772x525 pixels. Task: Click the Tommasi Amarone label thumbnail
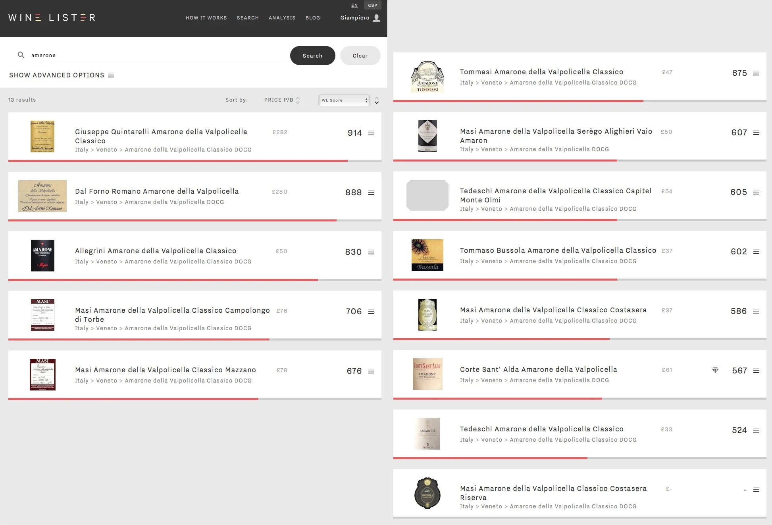click(427, 77)
